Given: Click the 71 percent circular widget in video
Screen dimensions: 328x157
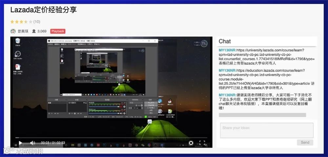Looking at the screenshot, I should coord(204,44).
